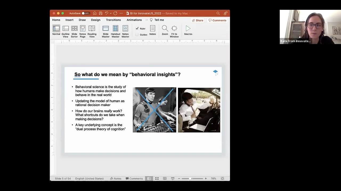Show more ribbon tabs via double chevron
The width and height of the screenshot is (341, 191).
(x=147, y=20)
